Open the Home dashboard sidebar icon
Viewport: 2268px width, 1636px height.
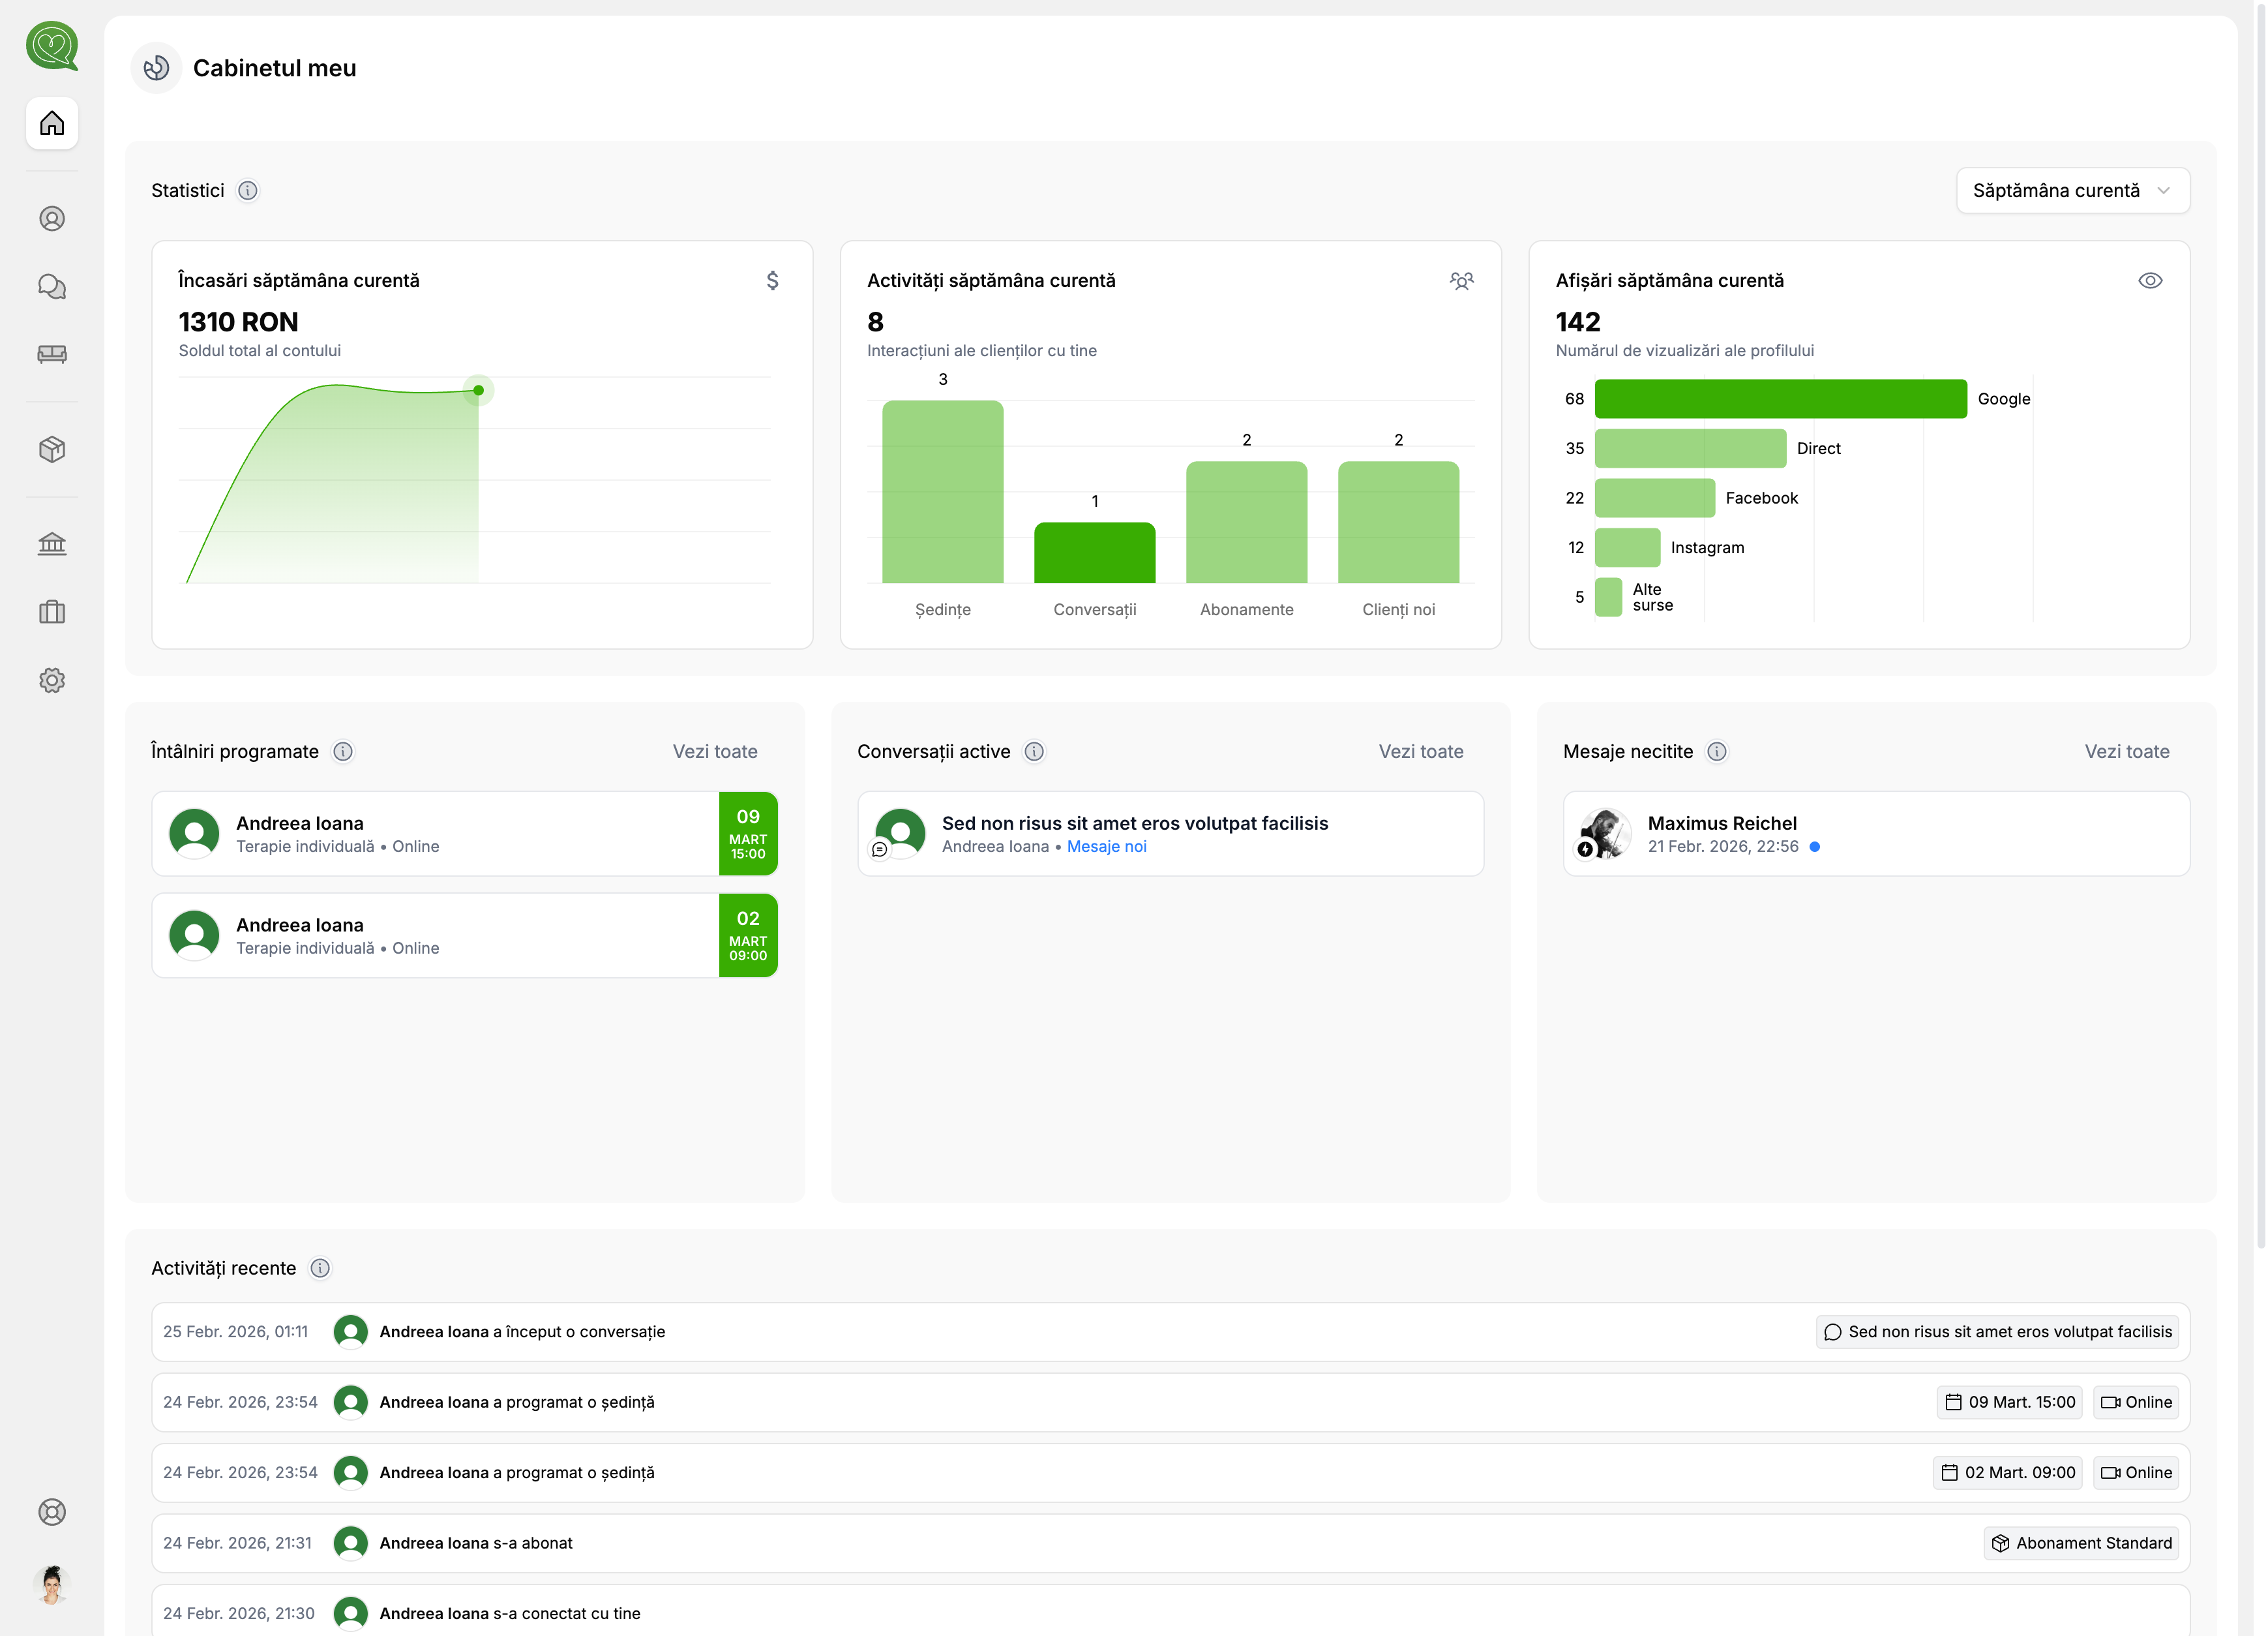pos(52,123)
